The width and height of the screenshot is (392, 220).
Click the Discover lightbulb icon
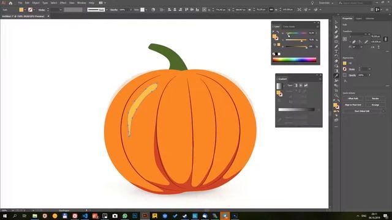(312, 3)
